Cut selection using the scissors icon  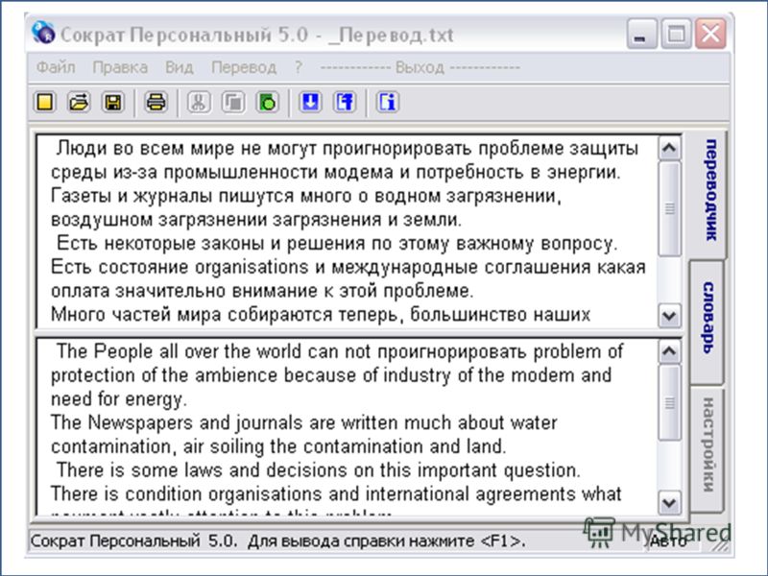pos(199,103)
